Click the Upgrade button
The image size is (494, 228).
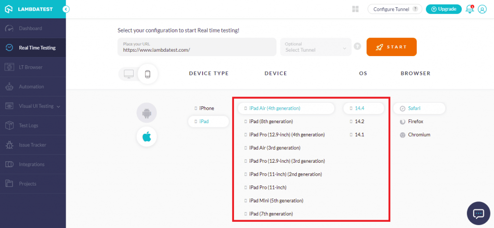pyautogui.click(x=443, y=9)
